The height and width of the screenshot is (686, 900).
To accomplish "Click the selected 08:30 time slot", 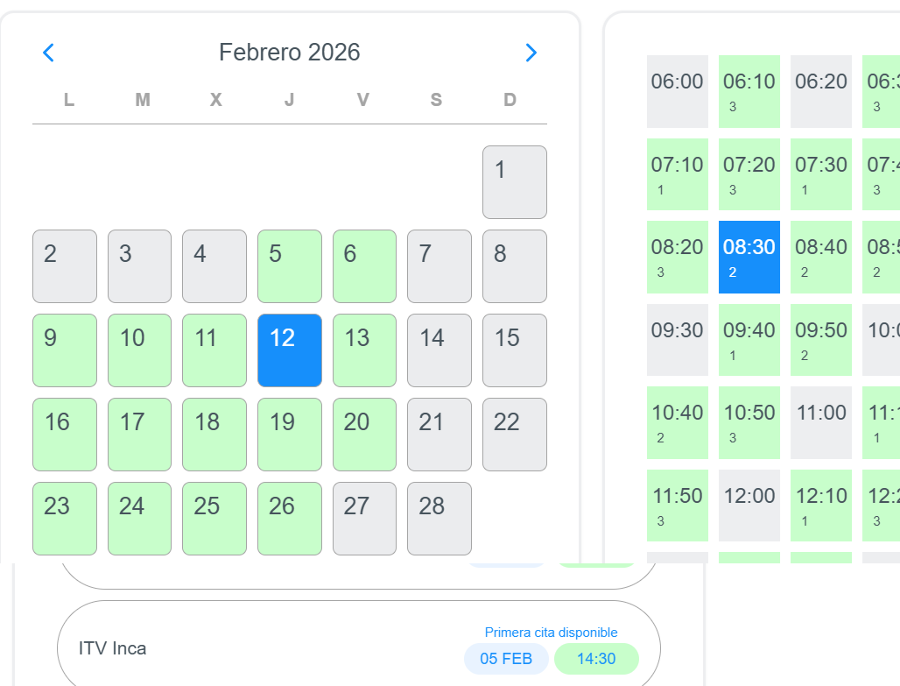I will (x=749, y=257).
